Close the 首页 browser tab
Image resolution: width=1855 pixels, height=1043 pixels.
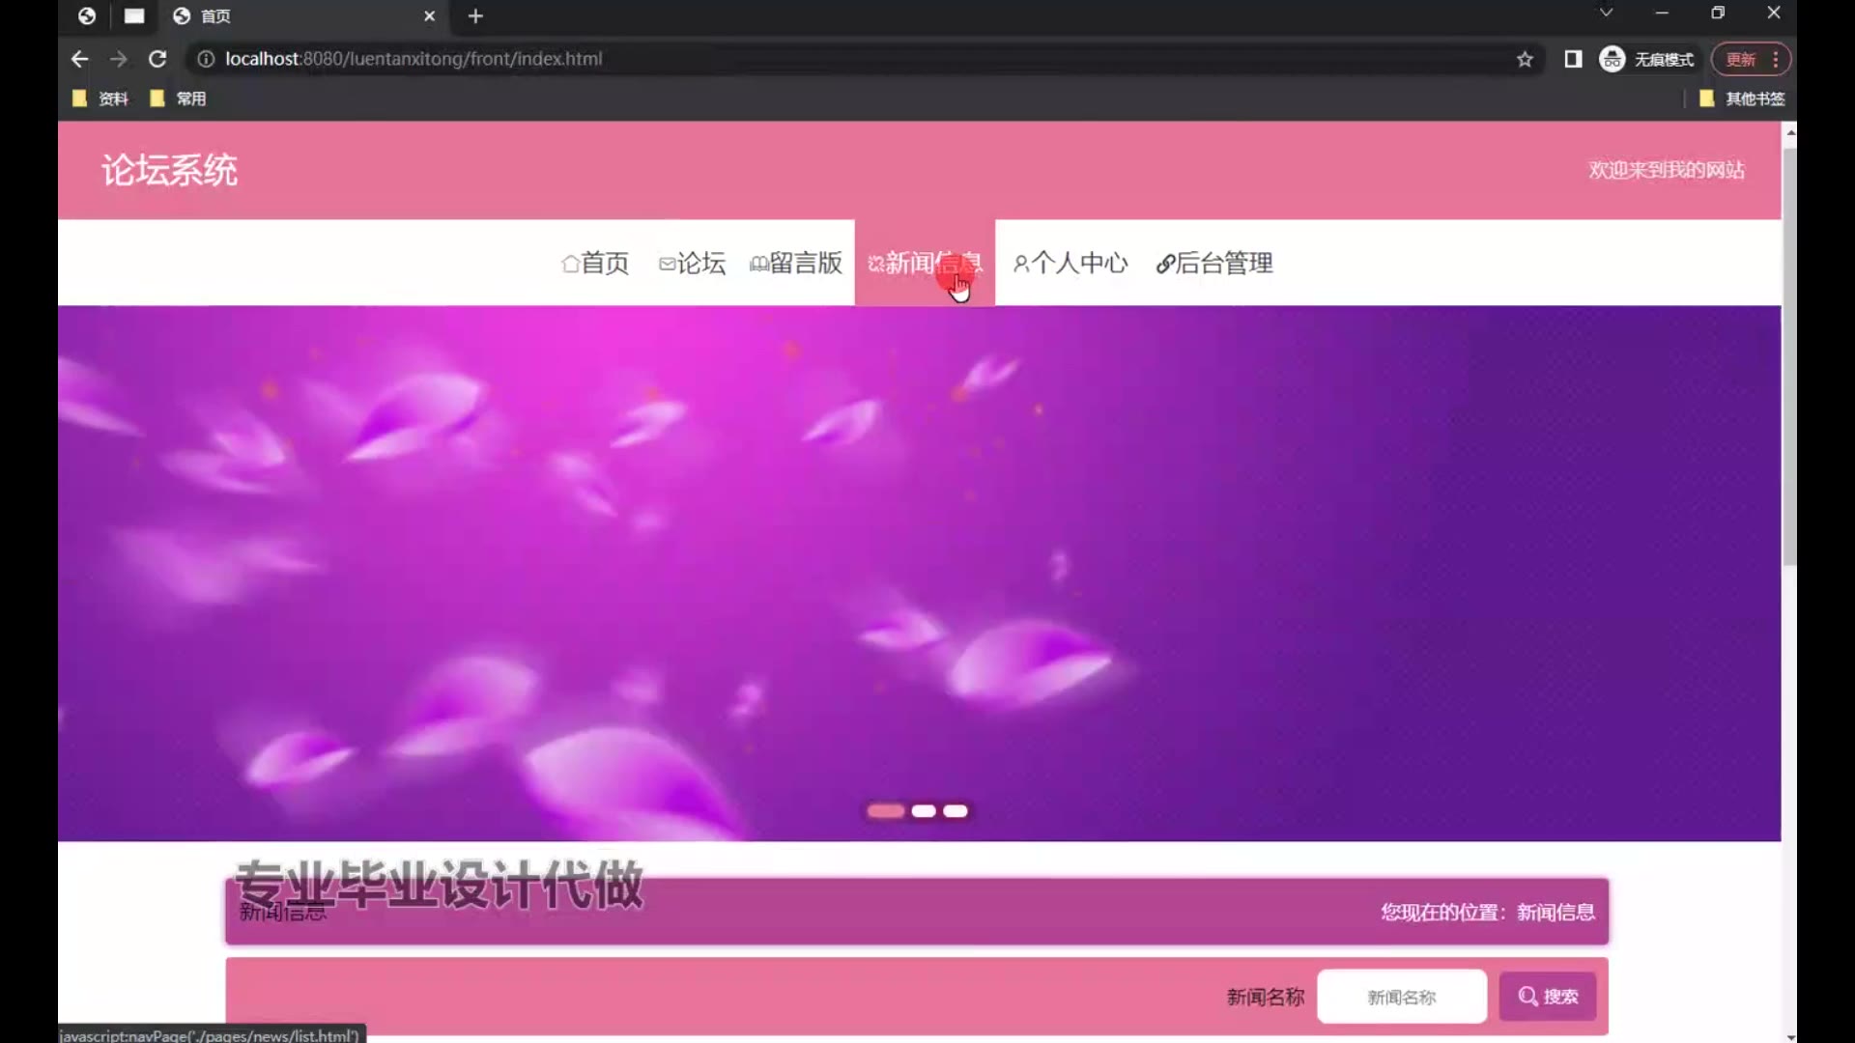[429, 15]
